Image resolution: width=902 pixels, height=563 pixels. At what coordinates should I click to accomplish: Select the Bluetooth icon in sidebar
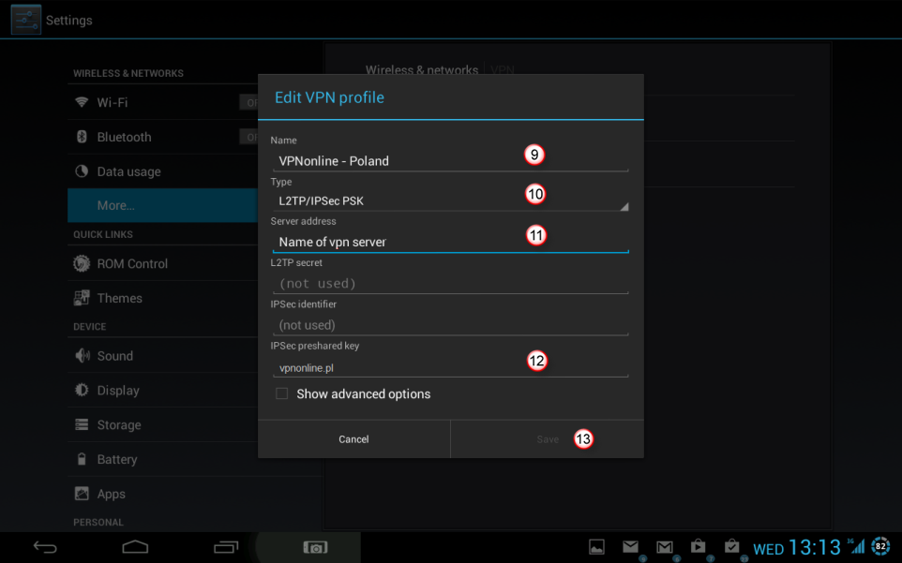point(82,137)
